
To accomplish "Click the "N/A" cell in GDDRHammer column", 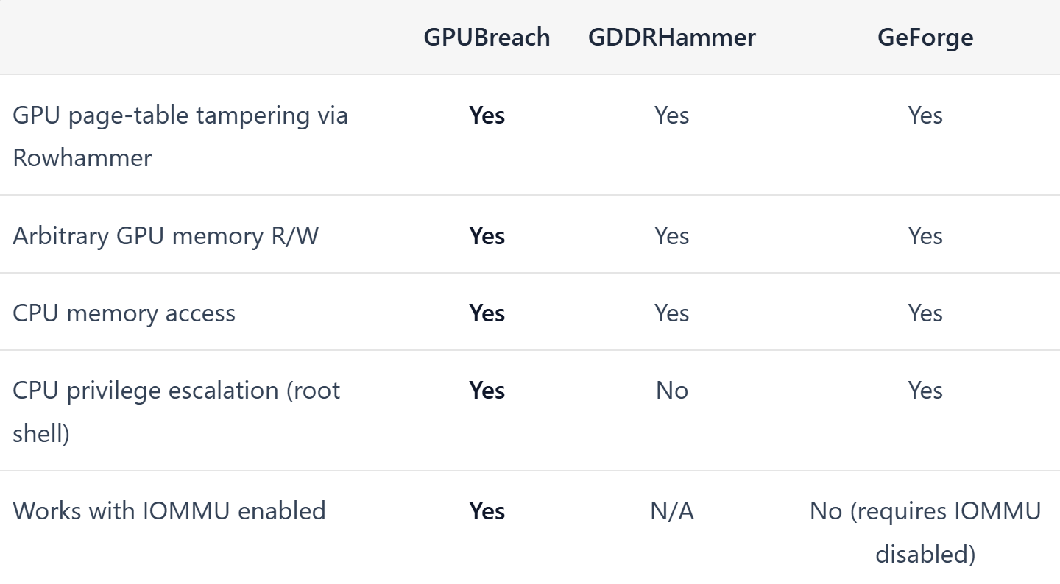I will [x=671, y=510].
